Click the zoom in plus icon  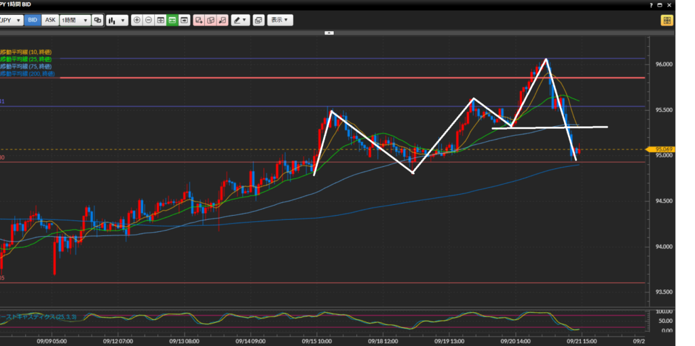[x=137, y=20]
